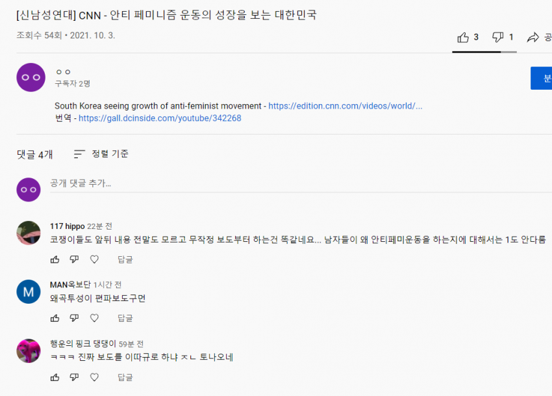The height and width of the screenshot is (396, 552).
Task: Open the 정렬 기준 sort dropdown
Action: point(101,153)
